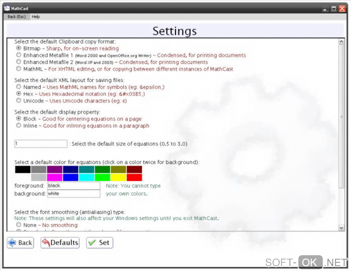Click the background color field

click(x=74, y=193)
